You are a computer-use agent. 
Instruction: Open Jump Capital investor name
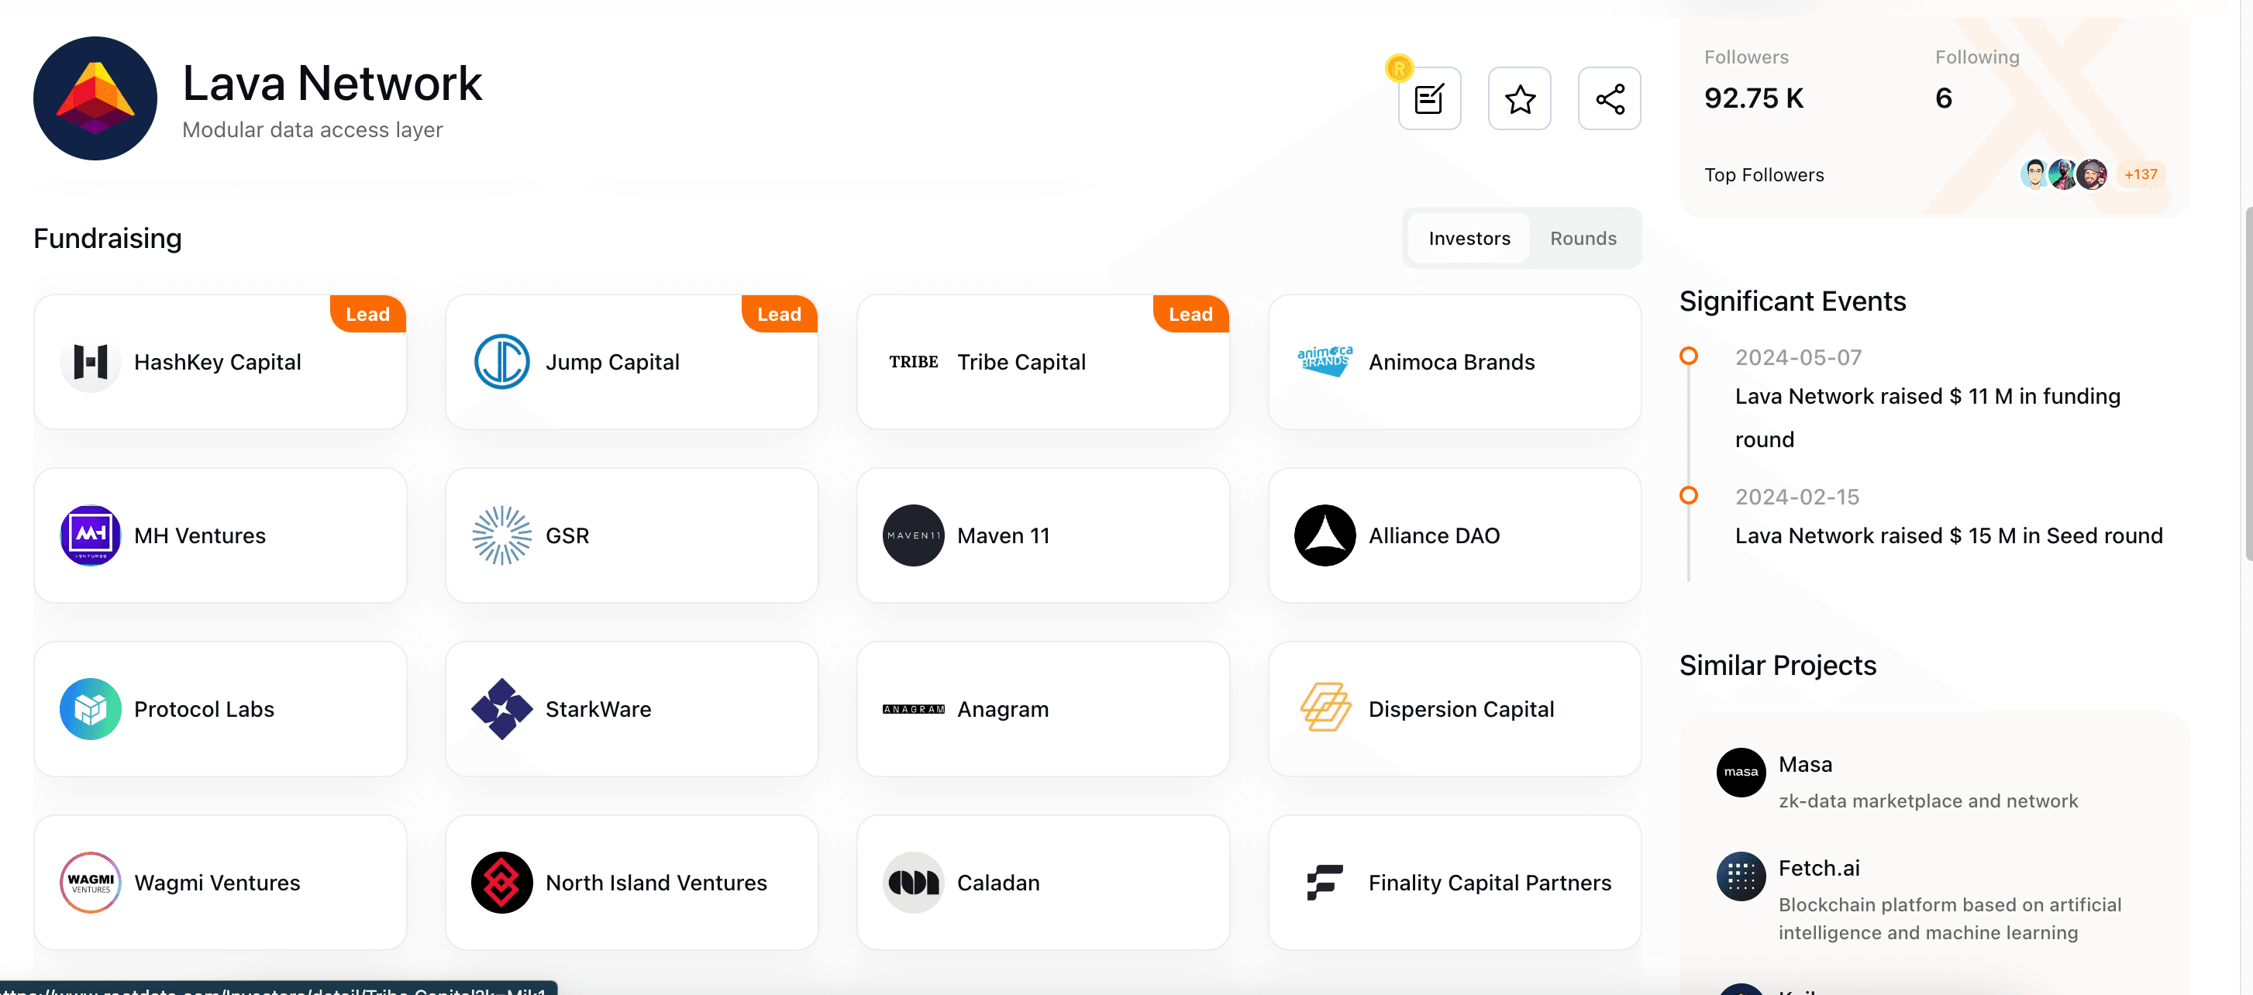tap(612, 362)
